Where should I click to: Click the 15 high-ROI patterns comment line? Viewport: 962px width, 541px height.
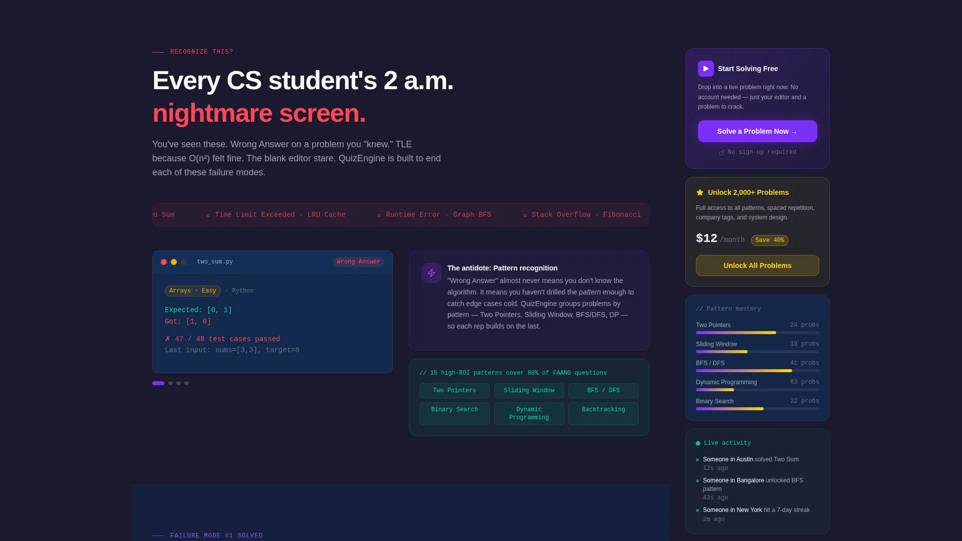513,373
